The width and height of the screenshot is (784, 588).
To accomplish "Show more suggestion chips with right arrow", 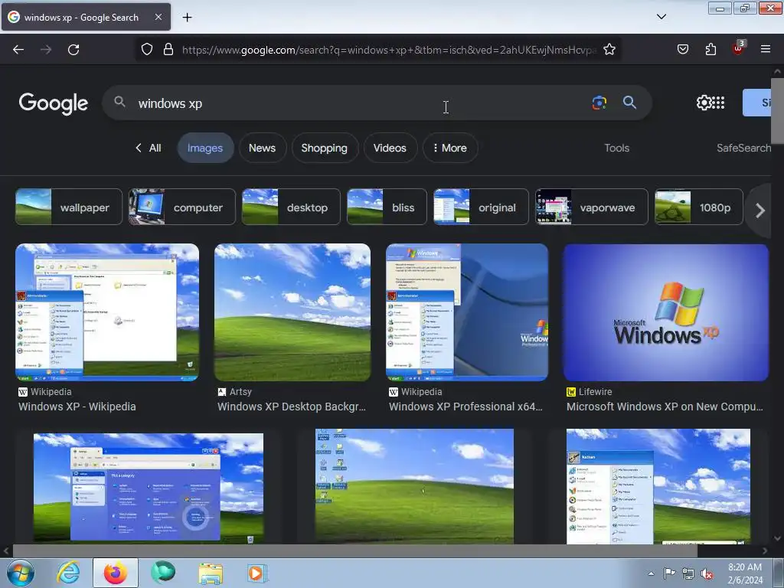I will click(760, 211).
